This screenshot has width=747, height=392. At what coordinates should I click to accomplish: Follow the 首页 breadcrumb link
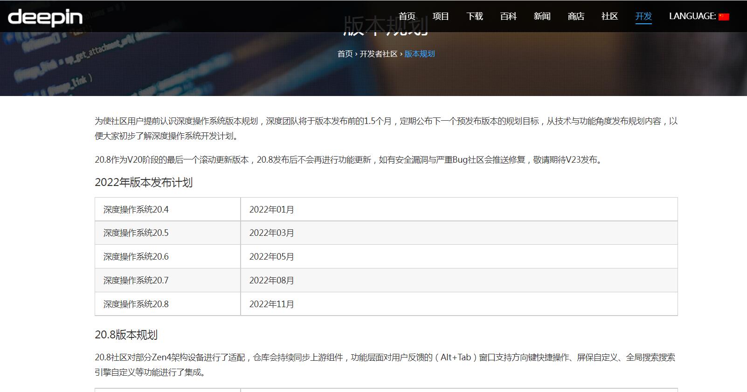[345, 54]
